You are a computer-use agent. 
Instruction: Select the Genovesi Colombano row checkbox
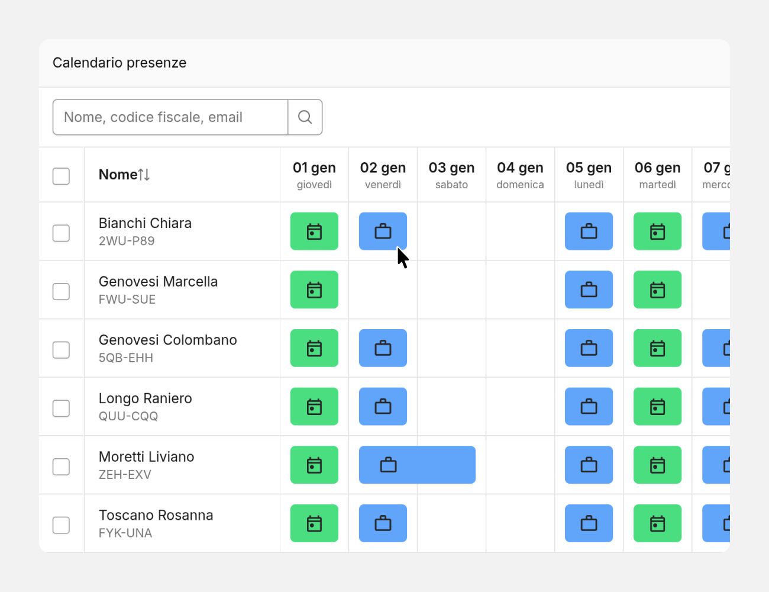pos(61,350)
